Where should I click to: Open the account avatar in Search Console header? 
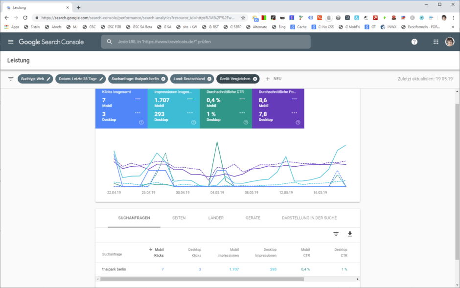[449, 42]
